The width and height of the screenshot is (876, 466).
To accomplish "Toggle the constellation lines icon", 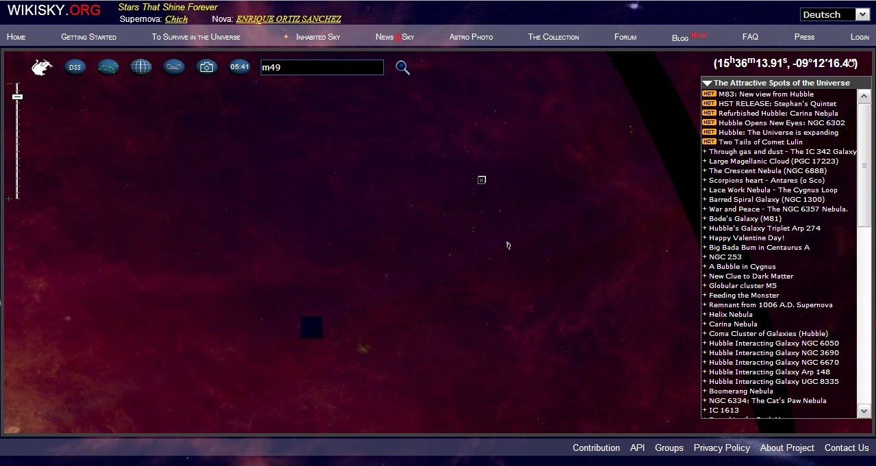I will [108, 67].
